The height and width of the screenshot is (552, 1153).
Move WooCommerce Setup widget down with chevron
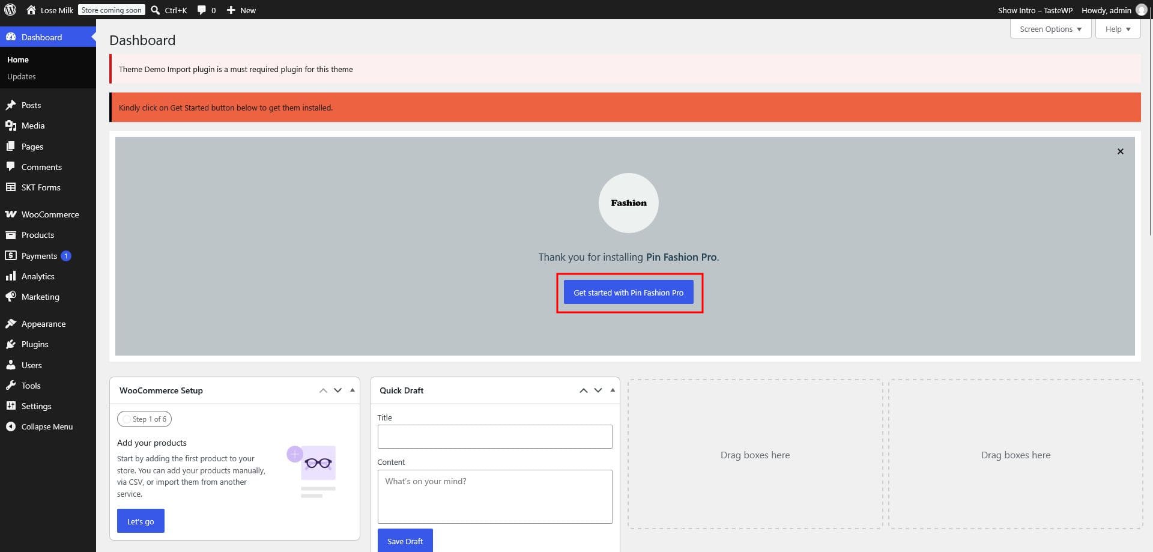click(x=337, y=390)
